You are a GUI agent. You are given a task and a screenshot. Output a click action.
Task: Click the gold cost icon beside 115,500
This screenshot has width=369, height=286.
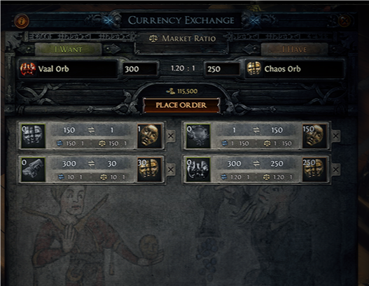coord(171,91)
